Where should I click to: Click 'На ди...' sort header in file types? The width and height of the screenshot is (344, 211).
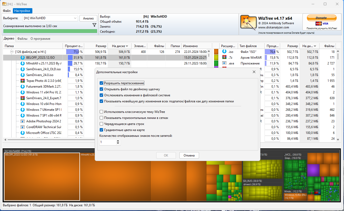click(309, 46)
